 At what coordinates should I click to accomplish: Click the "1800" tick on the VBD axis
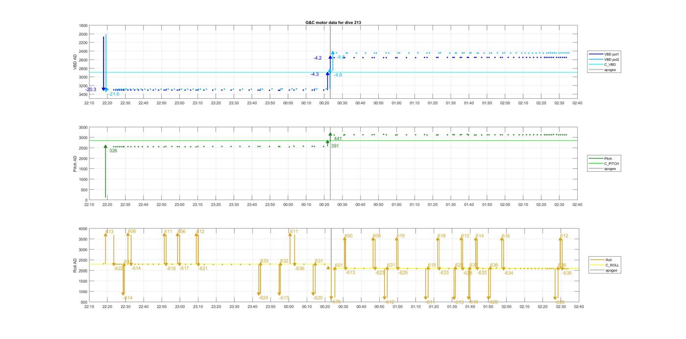(83, 25)
